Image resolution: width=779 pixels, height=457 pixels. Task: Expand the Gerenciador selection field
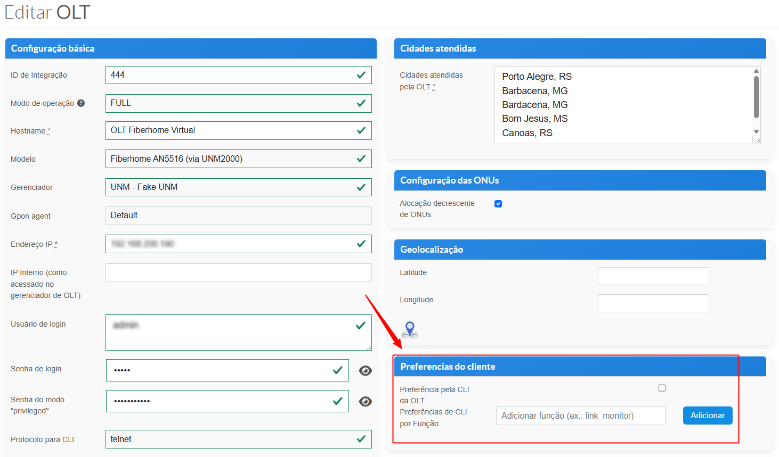click(x=238, y=187)
